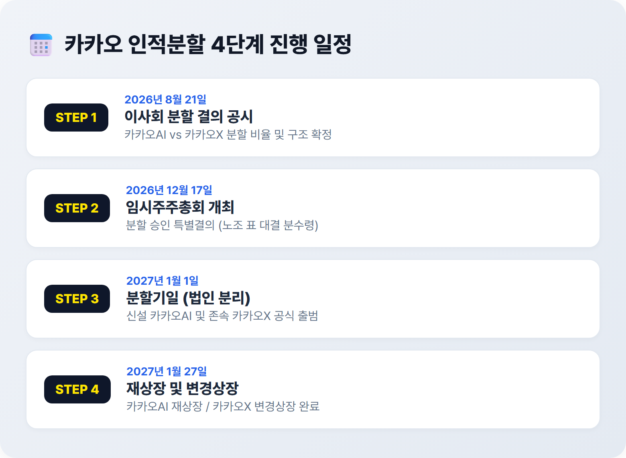Click the text 카카오AI 재상장 / 카카오X 변경상장 완료
Viewport: 626px width, 458px height.
[x=223, y=406]
